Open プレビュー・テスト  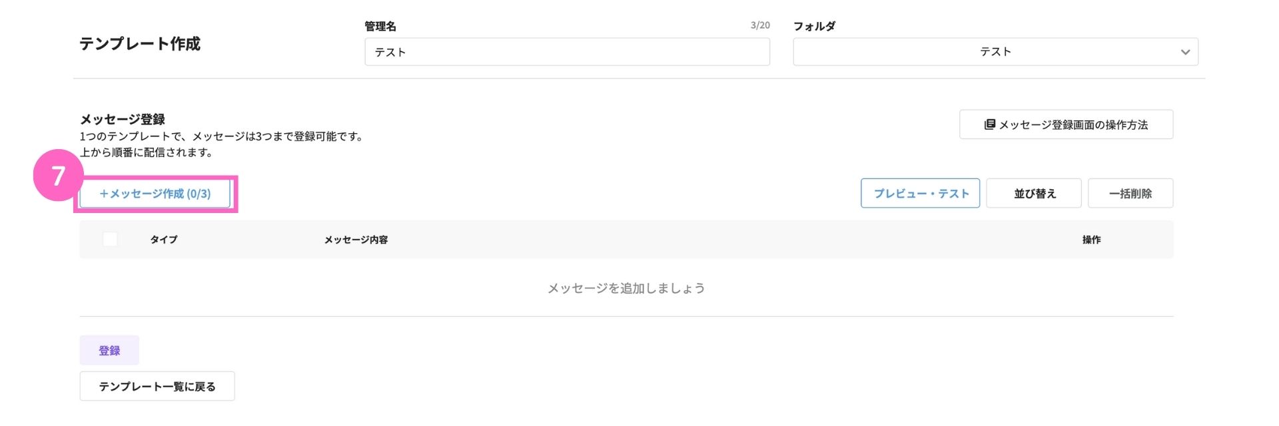(x=920, y=193)
